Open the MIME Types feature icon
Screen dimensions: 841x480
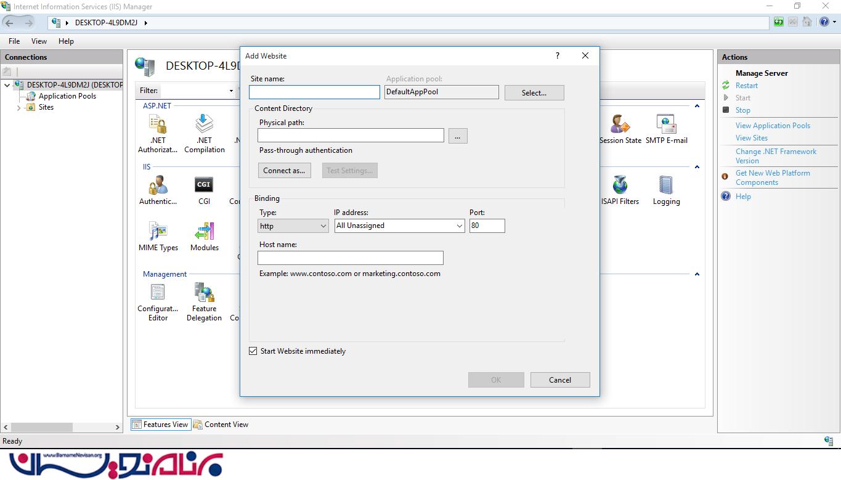click(x=158, y=232)
